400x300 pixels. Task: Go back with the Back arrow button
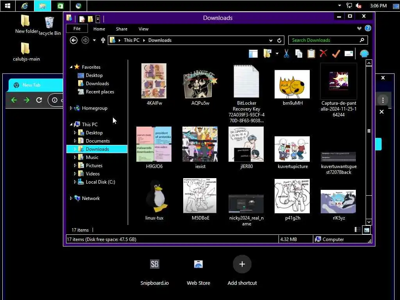point(73,40)
